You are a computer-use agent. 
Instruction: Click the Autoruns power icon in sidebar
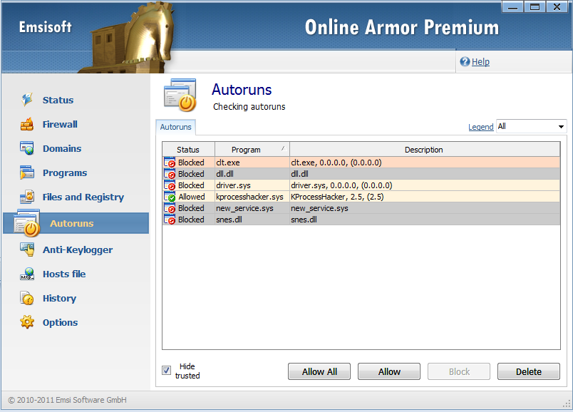pyautogui.click(x=26, y=223)
